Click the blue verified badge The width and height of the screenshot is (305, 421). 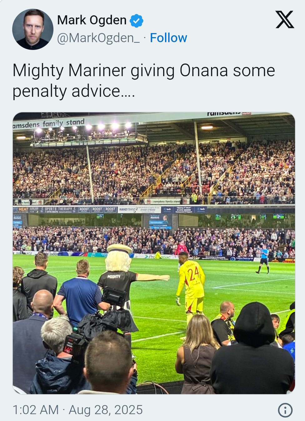[x=136, y=21]
